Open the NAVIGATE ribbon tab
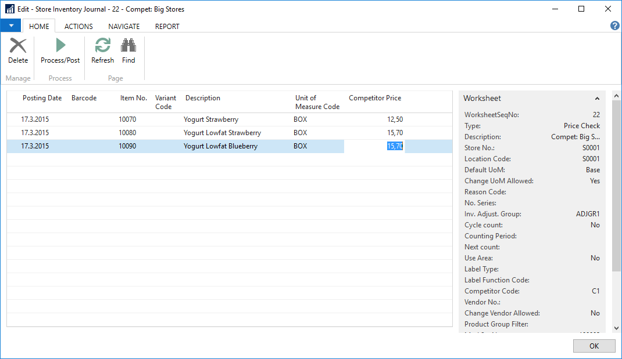 pos(124,26)
